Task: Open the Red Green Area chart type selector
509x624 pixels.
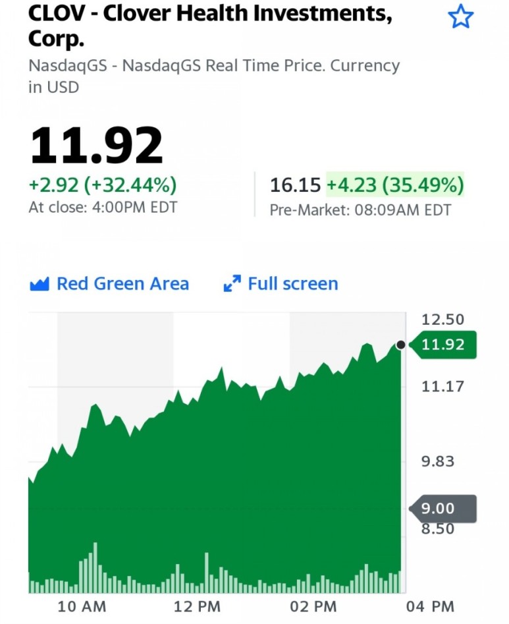Action: coord(109,284)
